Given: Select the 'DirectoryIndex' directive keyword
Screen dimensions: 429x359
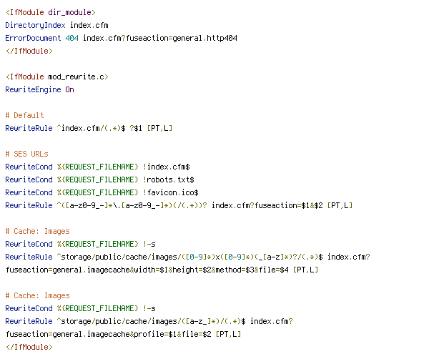Looking at the screenshot, I should (x=35, y=25).
